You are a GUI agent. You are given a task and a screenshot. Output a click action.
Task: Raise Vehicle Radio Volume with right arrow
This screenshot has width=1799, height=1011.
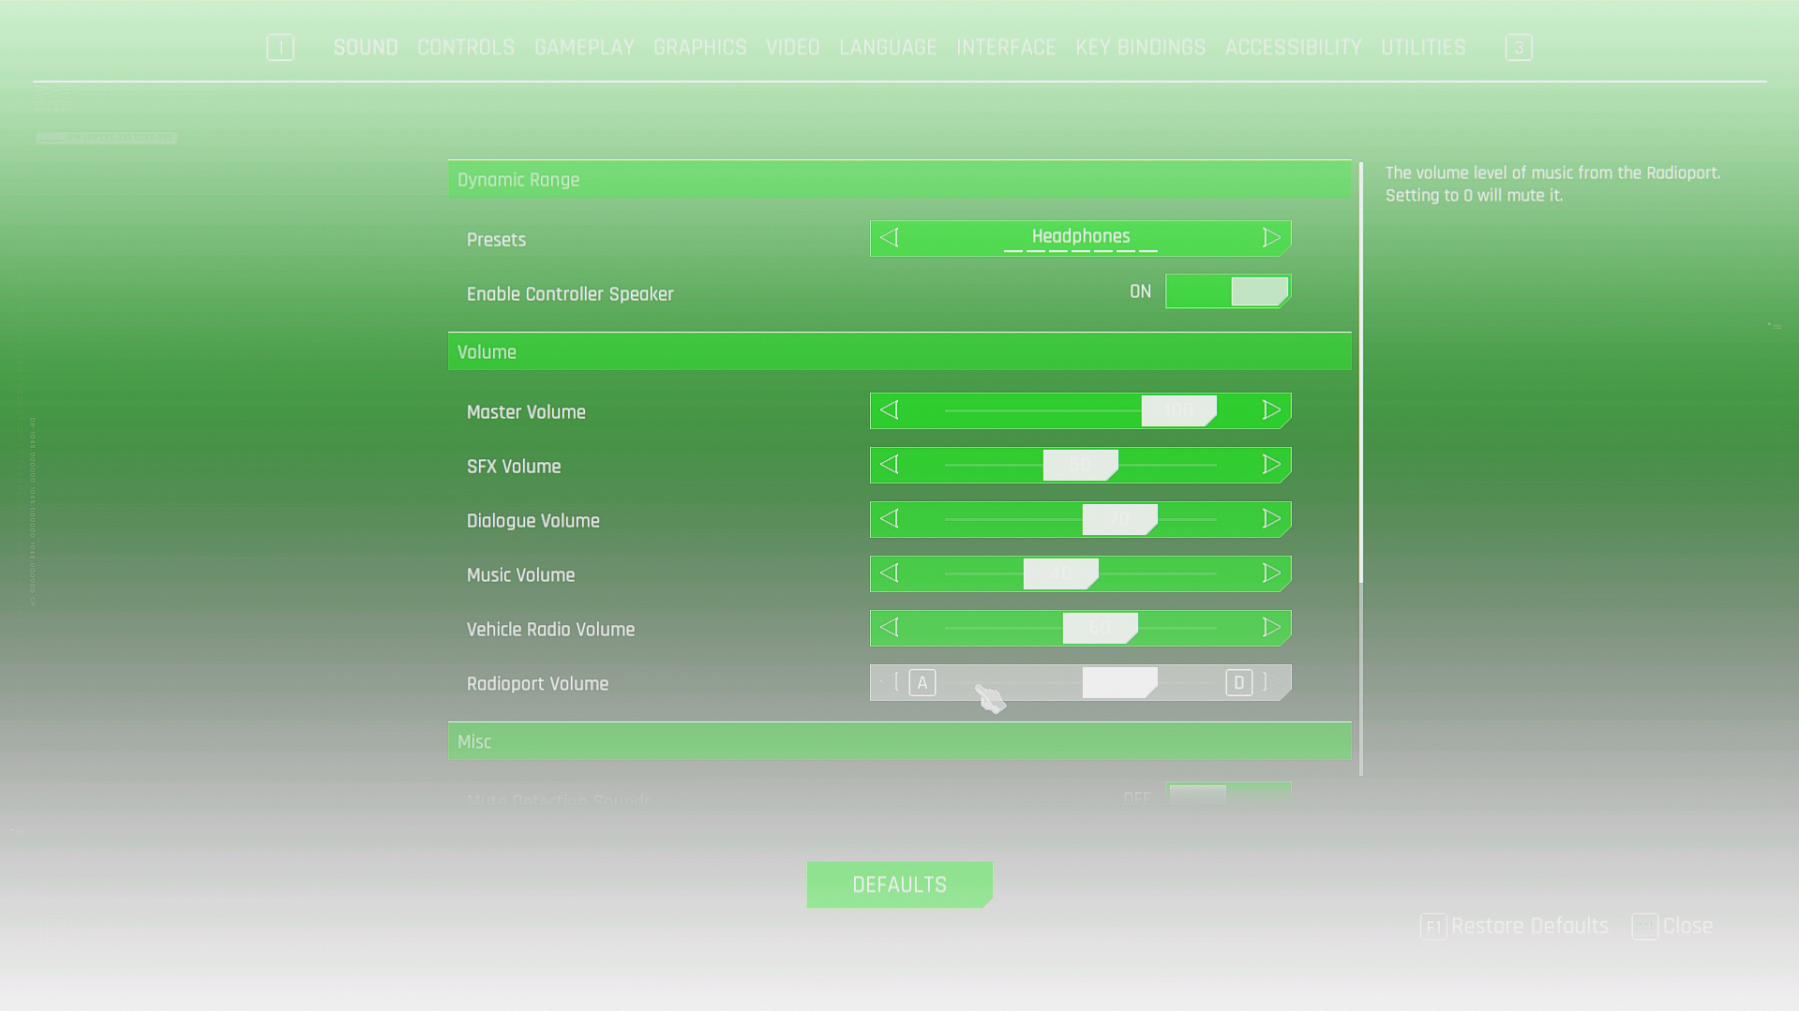pos(1270,628)
